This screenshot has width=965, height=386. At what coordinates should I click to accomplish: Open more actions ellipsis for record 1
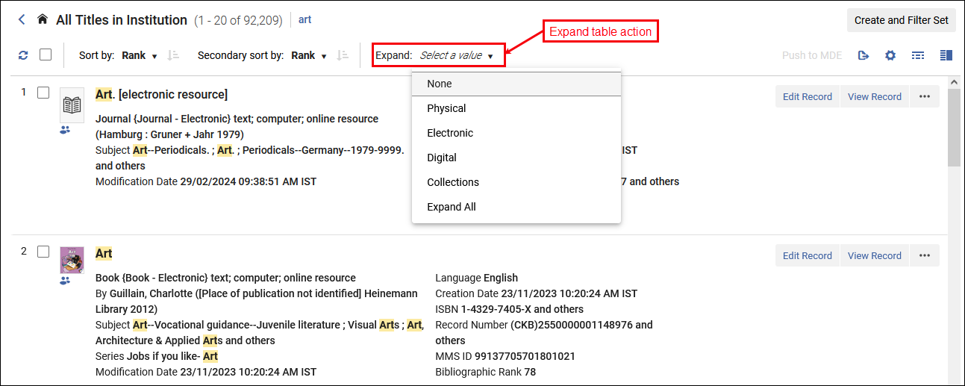tap(925, 96)
